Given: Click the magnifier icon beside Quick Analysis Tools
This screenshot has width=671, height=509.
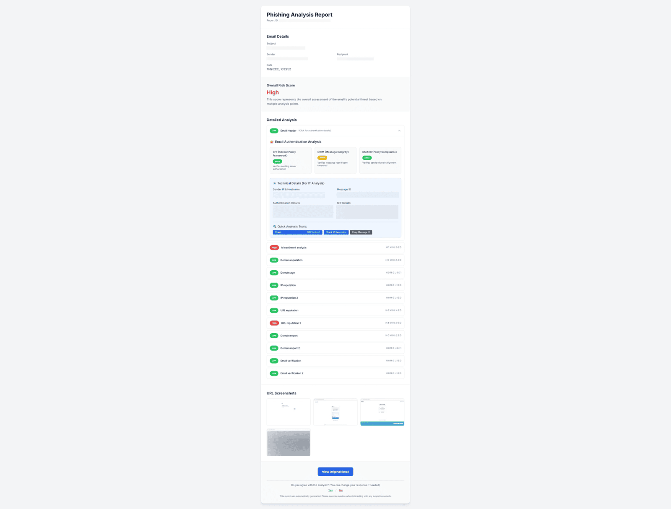Looking at the screenshot, I should point(275,227).
